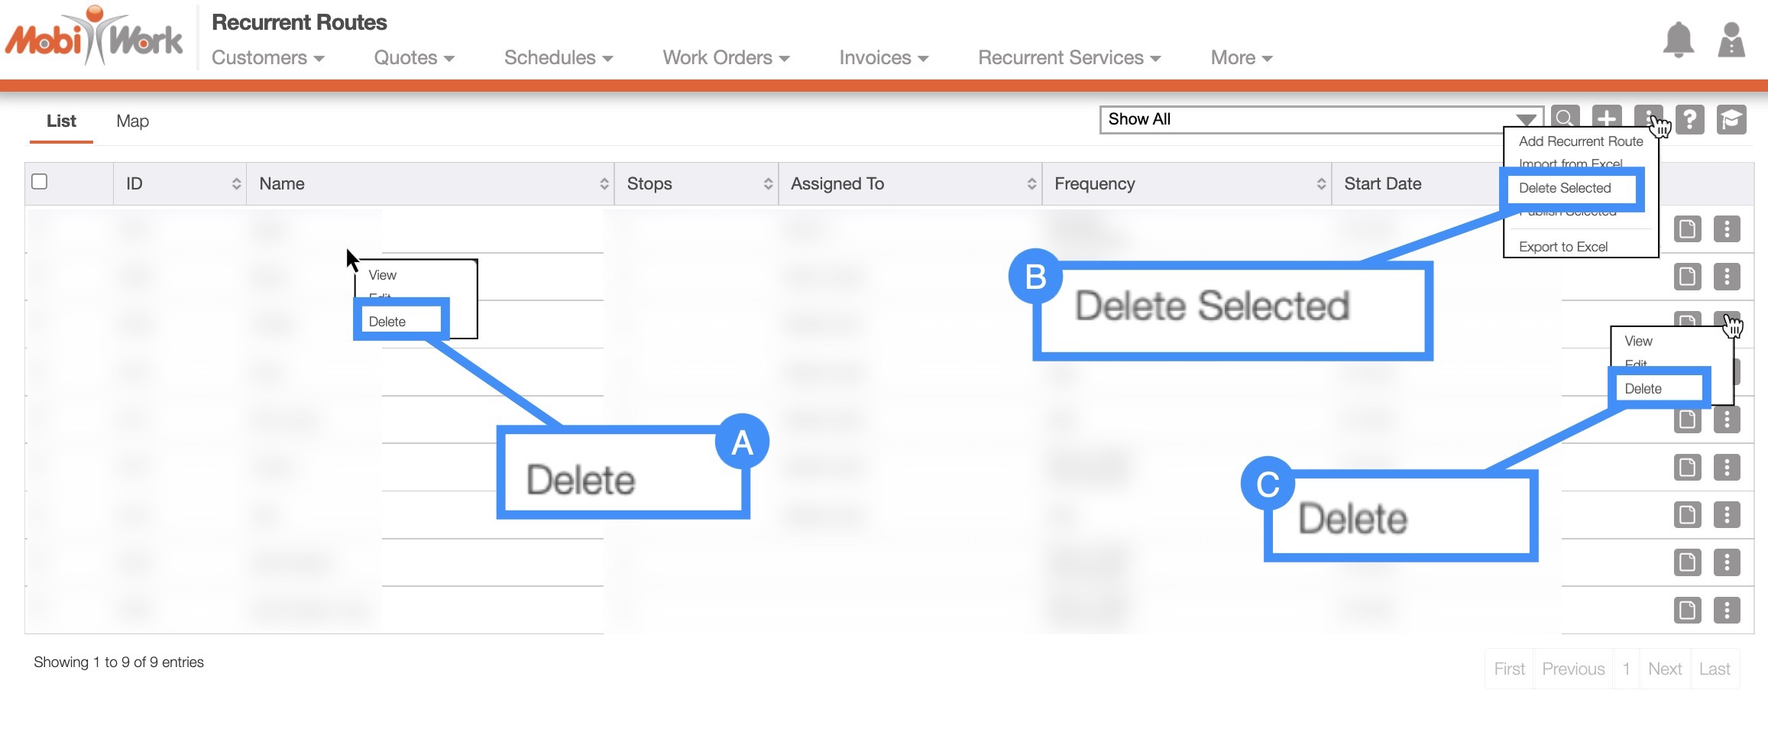Expand the Recurrent Services menu

[x=1069, y=58]
